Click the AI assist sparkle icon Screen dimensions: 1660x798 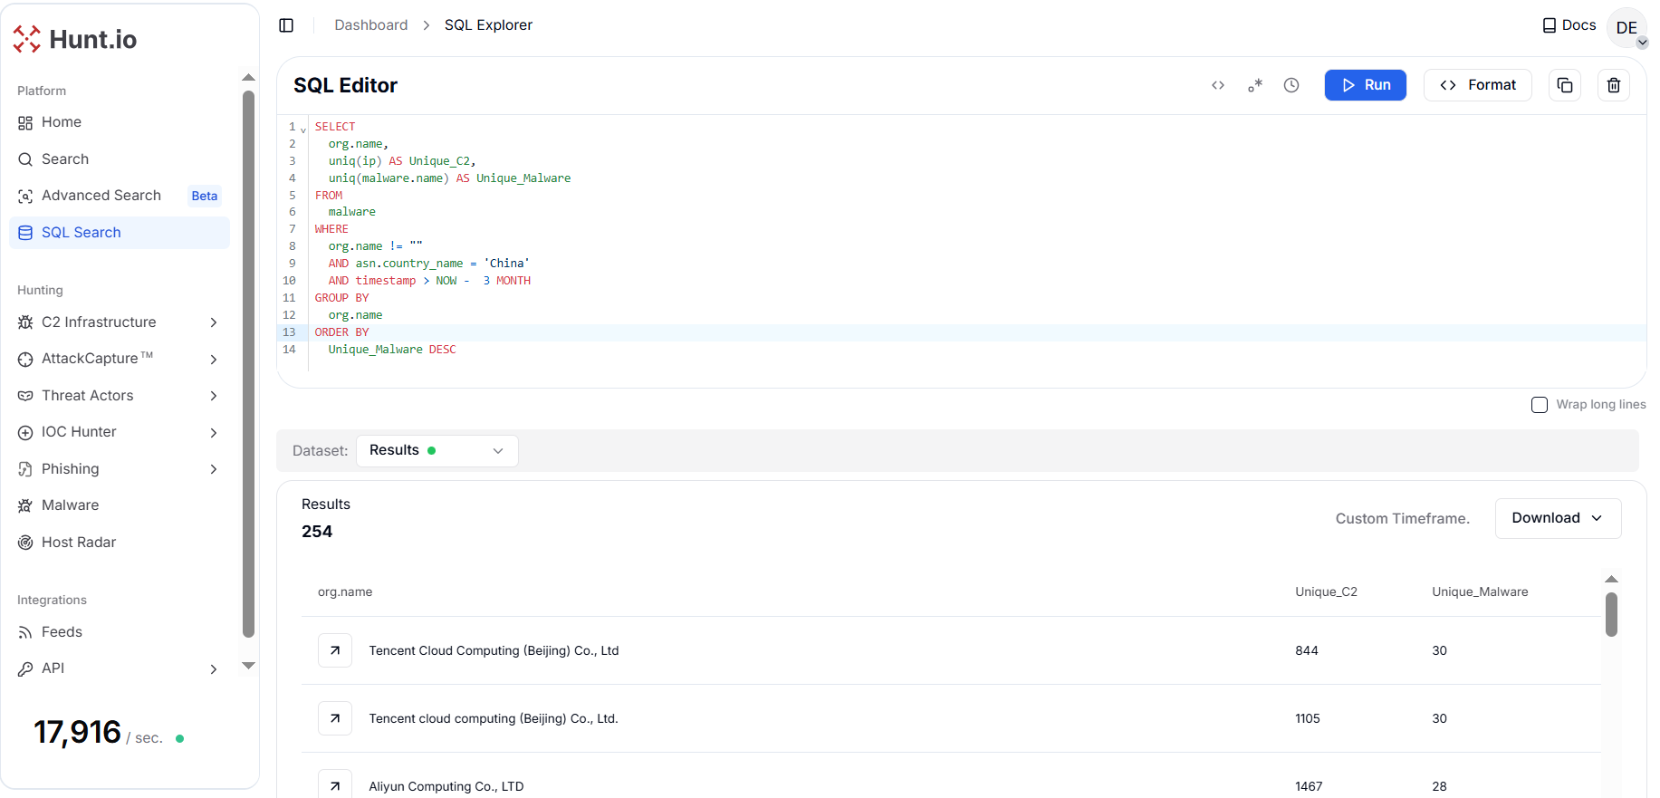click(x=1255, y=85)
